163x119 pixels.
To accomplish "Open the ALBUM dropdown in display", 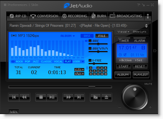I will coord(68,36).
